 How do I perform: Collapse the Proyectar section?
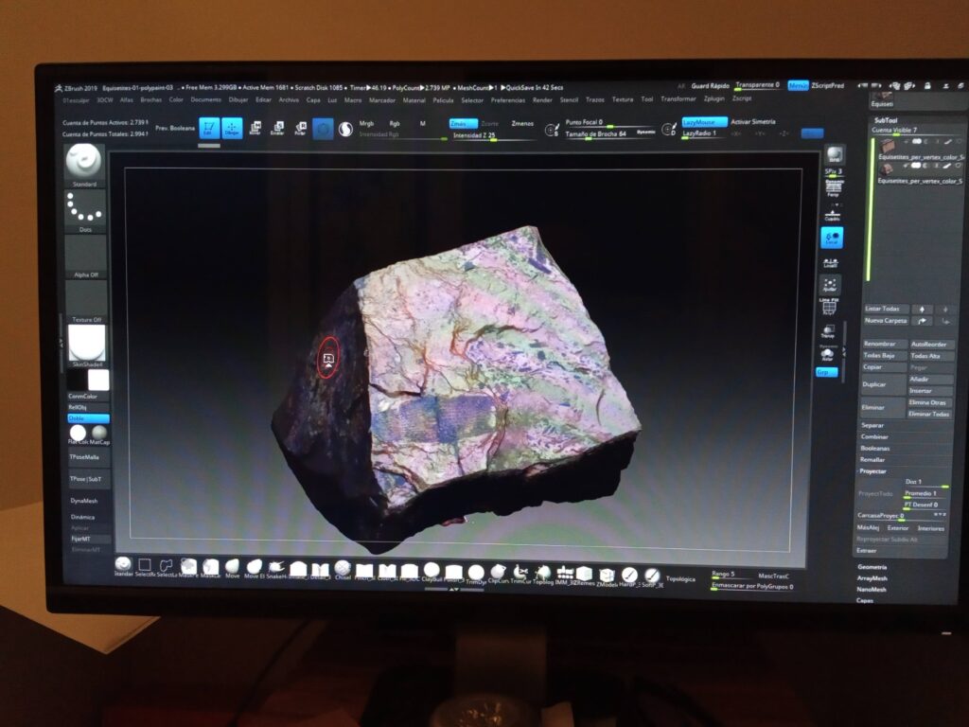[872, 471]
